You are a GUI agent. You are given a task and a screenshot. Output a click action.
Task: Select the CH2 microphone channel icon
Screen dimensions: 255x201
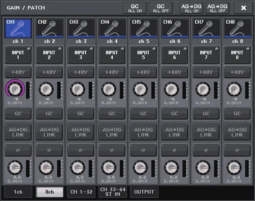pos(50,28)
